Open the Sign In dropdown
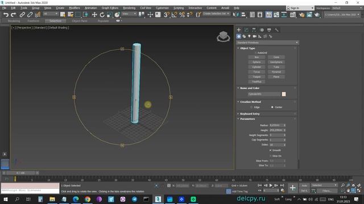 pyautogui.click(x=300, y=8)
